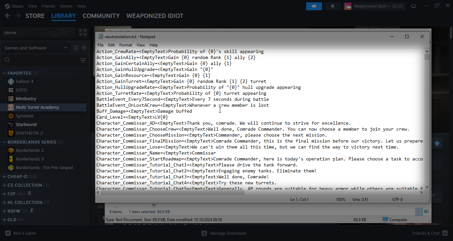
Task: Click the Steam logo in the title bar
Action: coord(7,6)
